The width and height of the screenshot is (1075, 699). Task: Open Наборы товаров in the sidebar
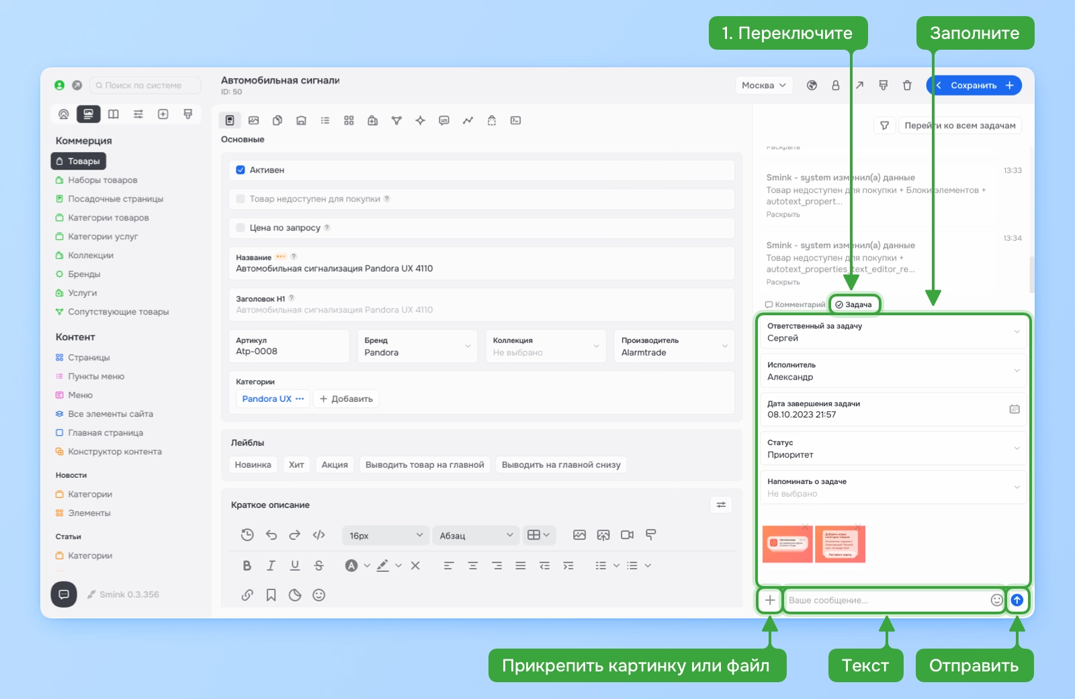point(102,180)
